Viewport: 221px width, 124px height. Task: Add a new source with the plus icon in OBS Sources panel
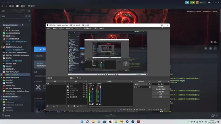pyautogui.click(x=69, y=106)
